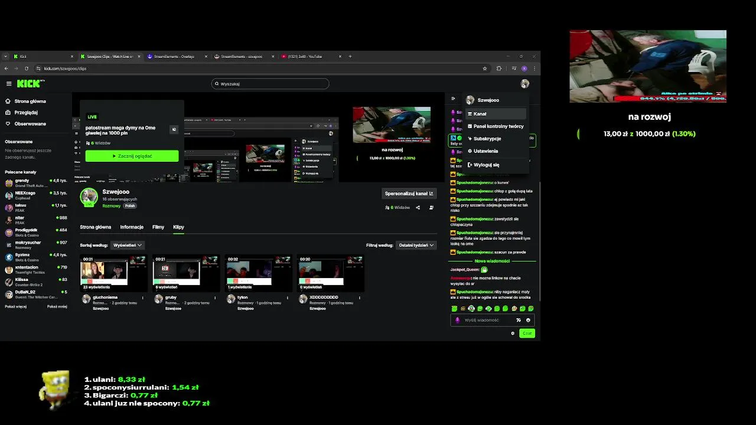Switch to Strona główna channel tab
Image resolution: width=756 pixels, height=425 pixels.
point(95,227)
